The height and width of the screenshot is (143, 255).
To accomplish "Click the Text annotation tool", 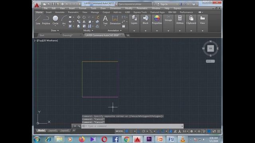I will point(105,20).
